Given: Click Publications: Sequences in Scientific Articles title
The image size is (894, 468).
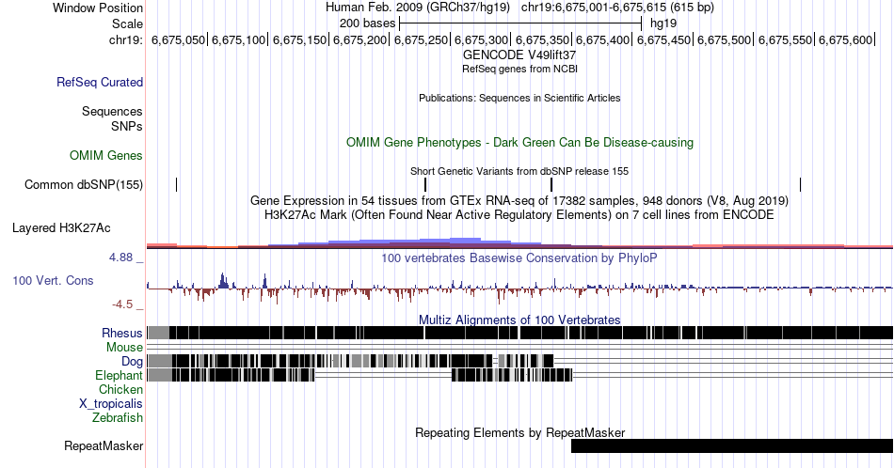Looking at the screenshot, I should tap(519, 98).
